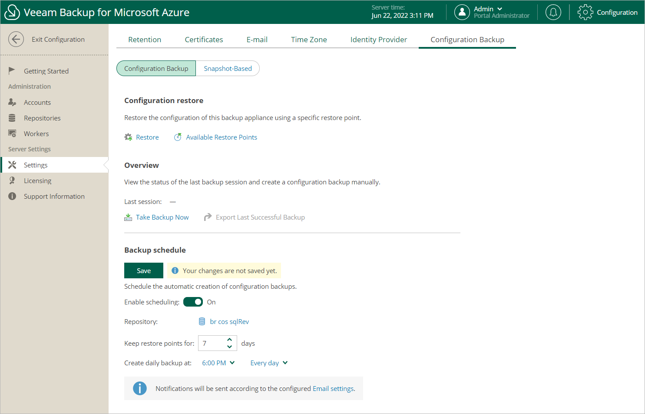
Task: Turn off the Enable scheduling toggle
Action: pyautogui.click(x=193, y=302)
